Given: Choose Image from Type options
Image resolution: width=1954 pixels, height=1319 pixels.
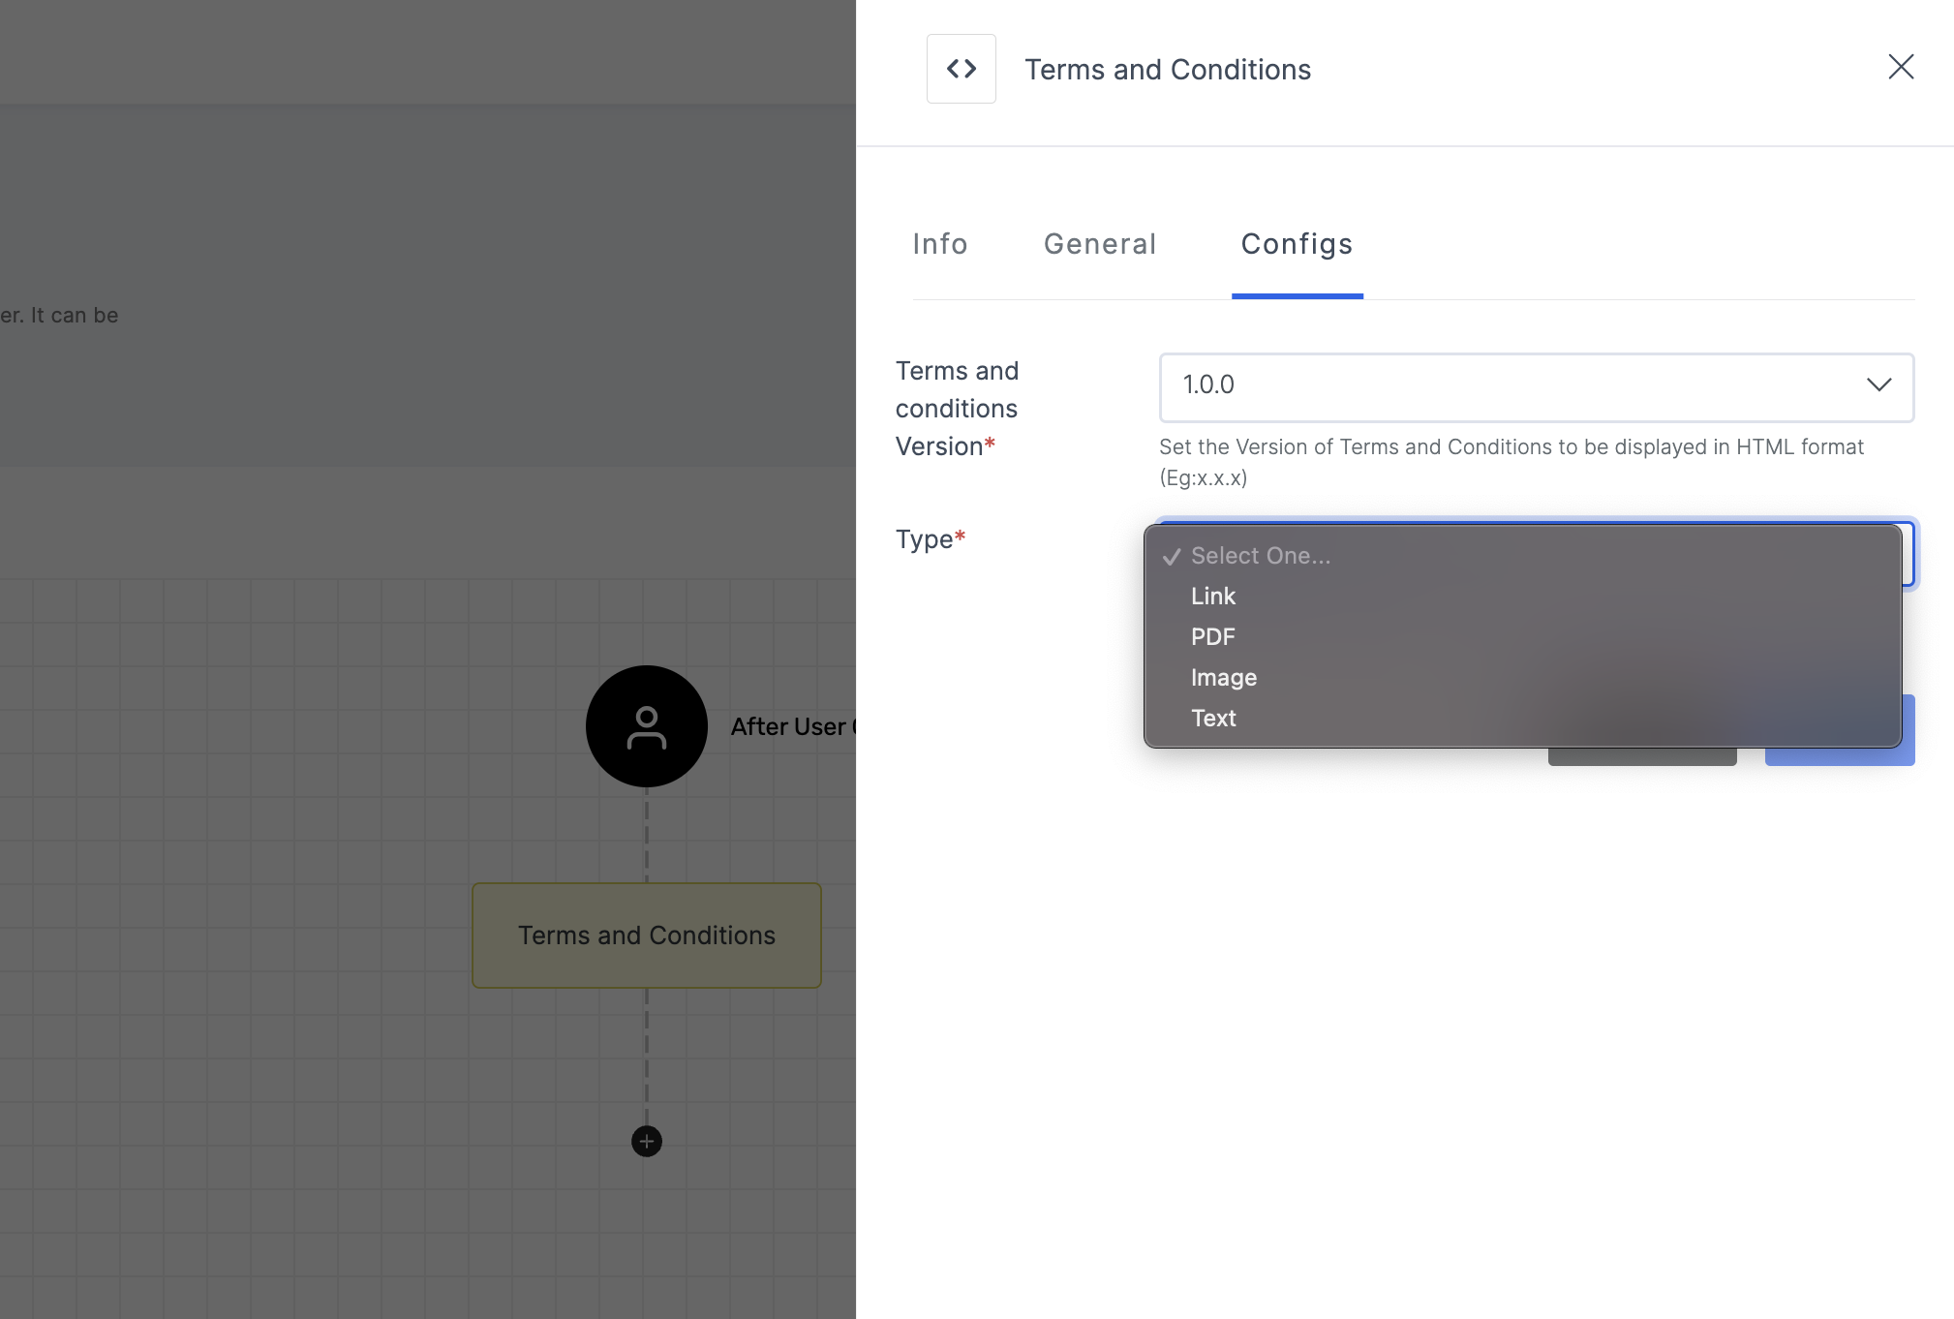Looking at the screenshot, I should point(1522,678).
